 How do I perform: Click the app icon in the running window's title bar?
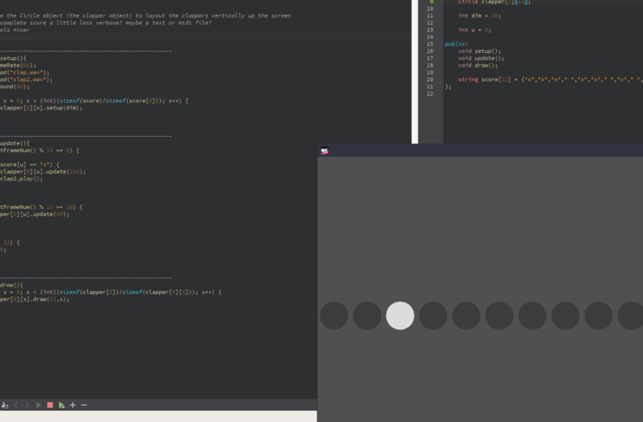click(x=325, y=150)
